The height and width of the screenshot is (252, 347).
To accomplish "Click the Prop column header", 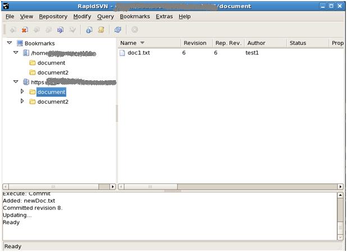I will click(337, 43).
